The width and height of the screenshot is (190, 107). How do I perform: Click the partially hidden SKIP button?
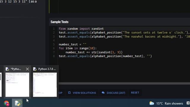tap(61, 93)
